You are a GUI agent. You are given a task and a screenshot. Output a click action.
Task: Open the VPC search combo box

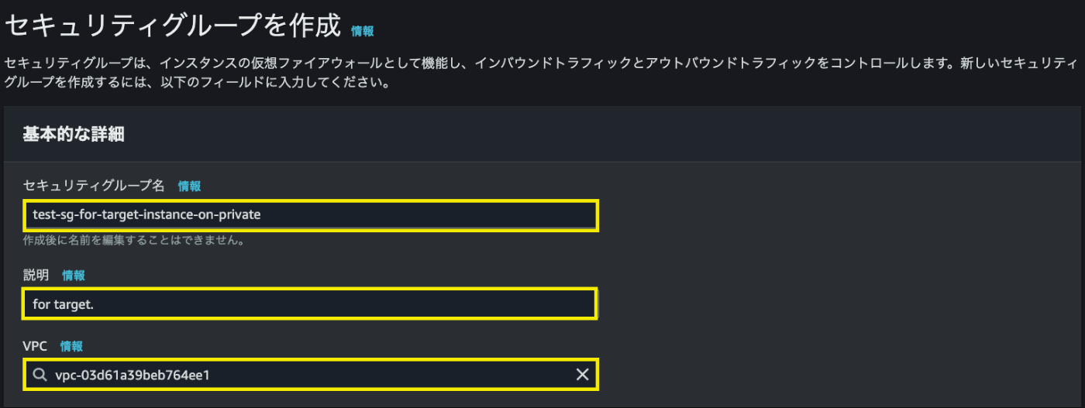310,375
